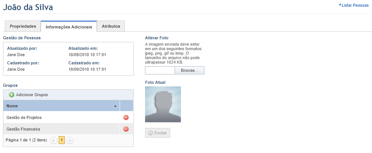Click the green plus Adicionar Grupos icon

pos(11,95)
